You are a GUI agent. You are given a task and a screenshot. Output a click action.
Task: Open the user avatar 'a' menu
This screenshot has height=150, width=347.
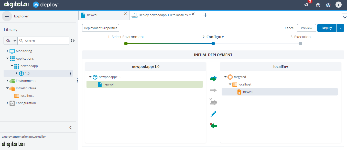[339, 5]
